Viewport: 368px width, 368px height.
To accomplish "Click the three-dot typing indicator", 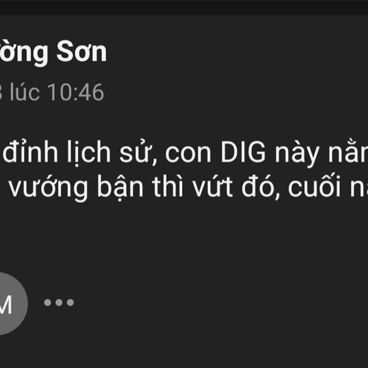I will click(59, 302).
